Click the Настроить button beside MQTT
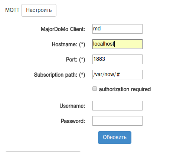Image resolution: width=170 pixels, height=152 pixels. point(39,10)
